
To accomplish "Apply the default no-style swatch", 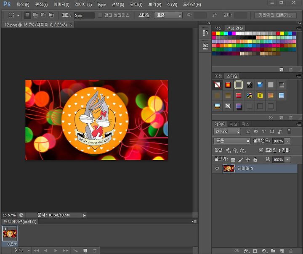I will [217, 85].
